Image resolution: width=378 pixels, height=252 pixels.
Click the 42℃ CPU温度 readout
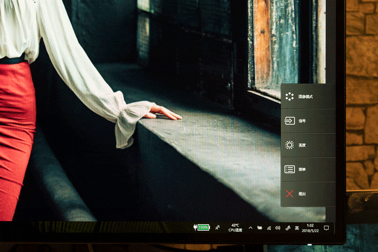click(235, 227)
